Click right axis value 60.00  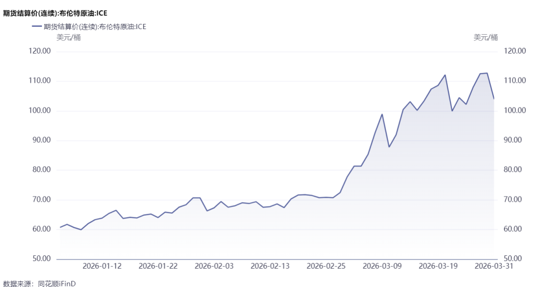[513, 229]
